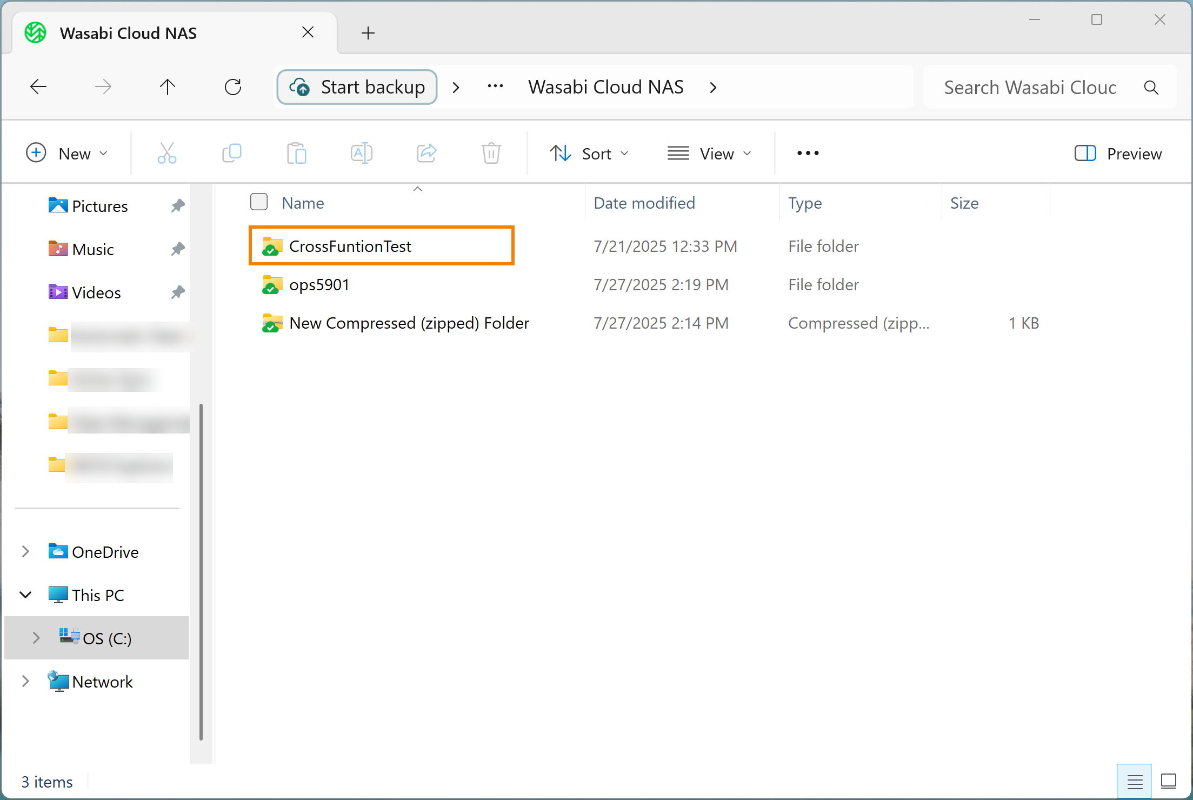Click the Start backup button
The image size is (1193, 800).
[x=357, y=87]
